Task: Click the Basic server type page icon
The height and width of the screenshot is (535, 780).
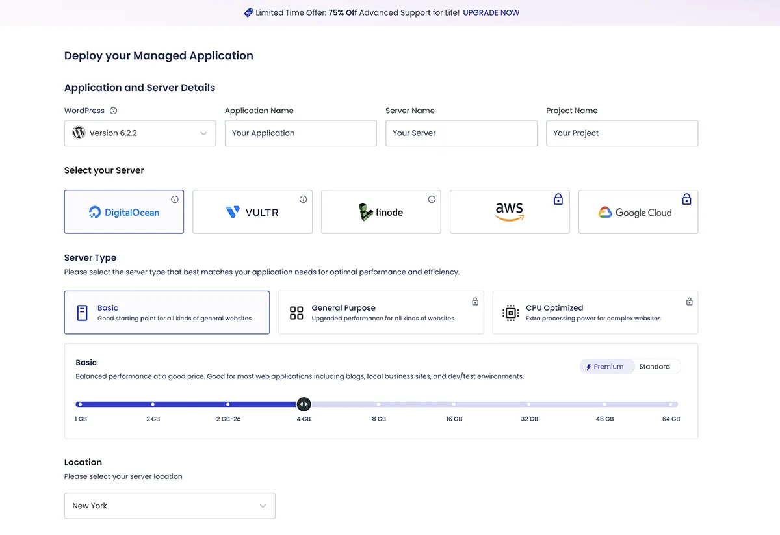Action: (x=82, y=313)
